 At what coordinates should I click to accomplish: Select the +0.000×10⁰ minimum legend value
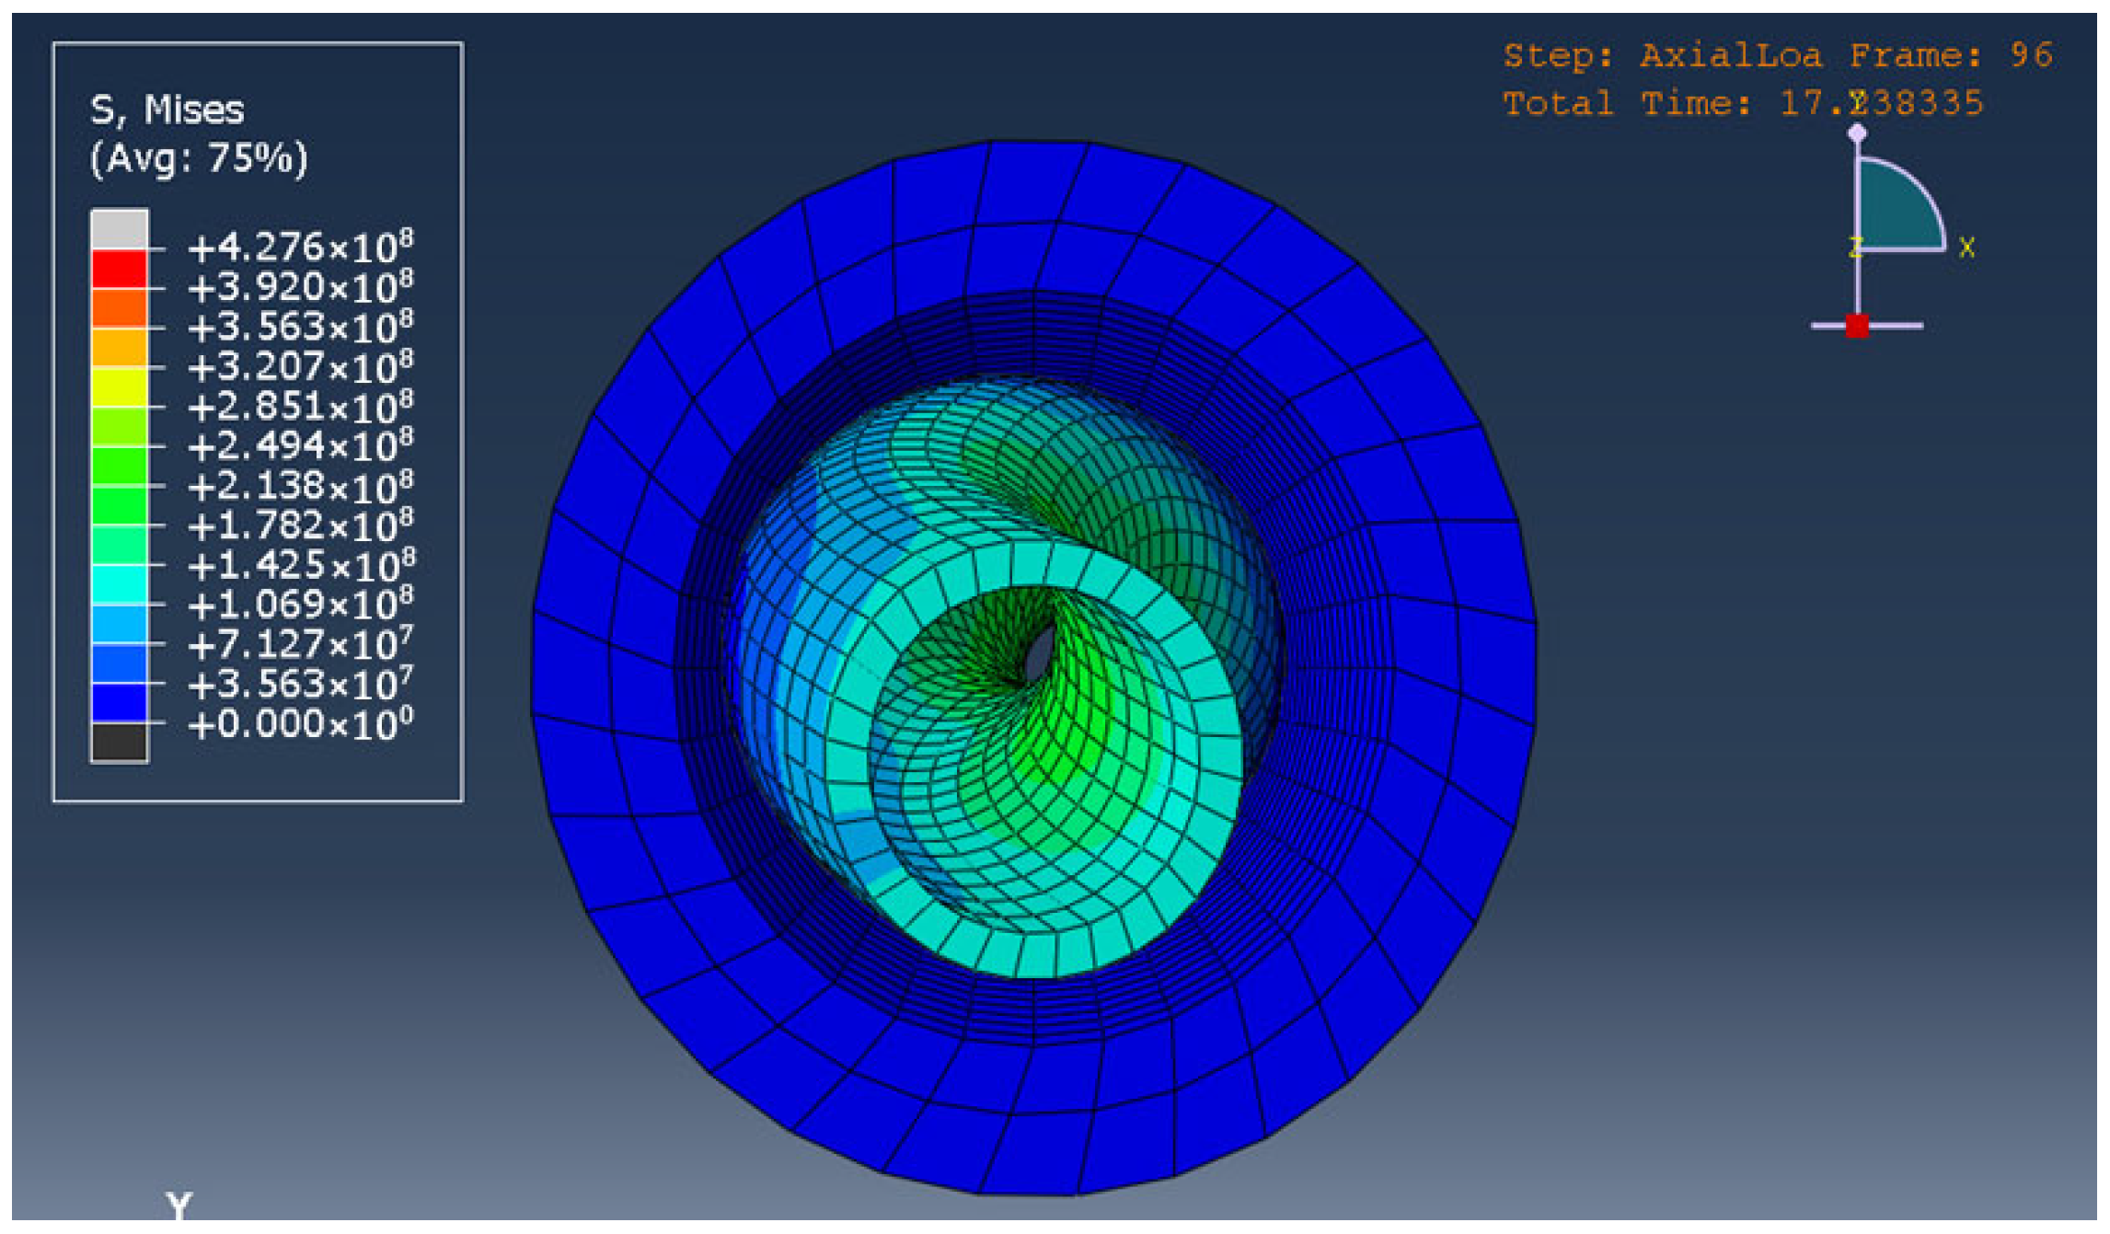click(300, 724)
